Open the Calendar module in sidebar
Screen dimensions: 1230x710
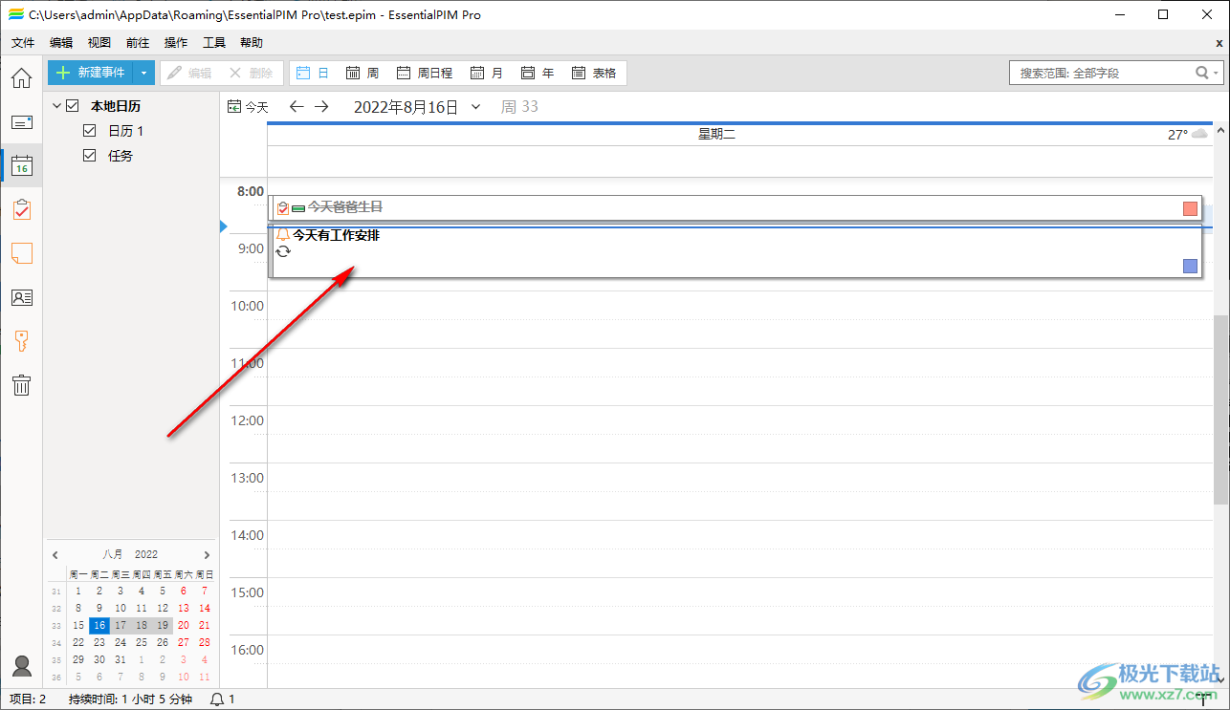21,166
